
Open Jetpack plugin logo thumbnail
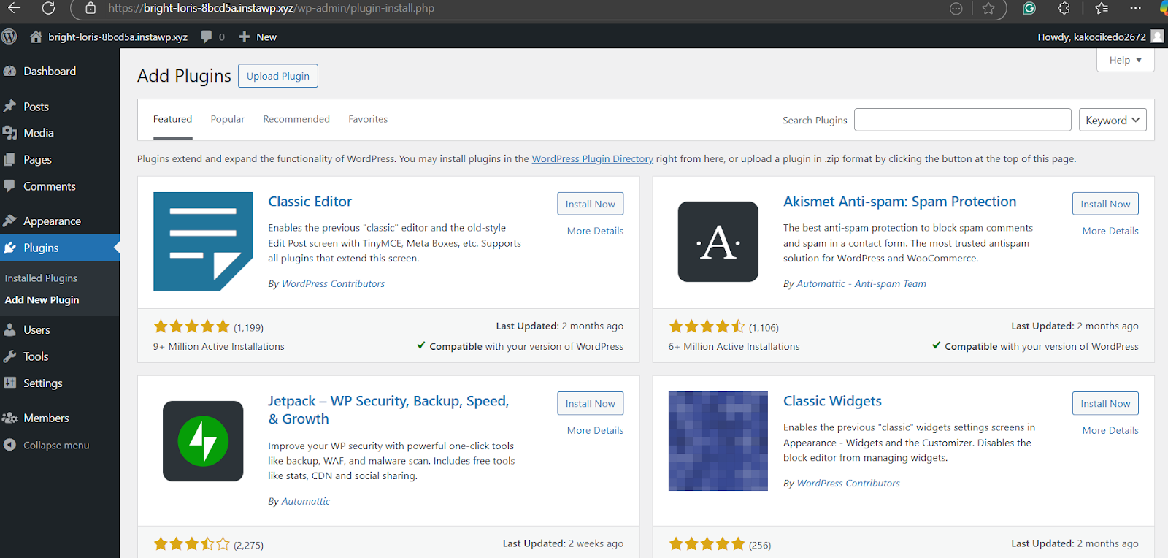(203, 441)
